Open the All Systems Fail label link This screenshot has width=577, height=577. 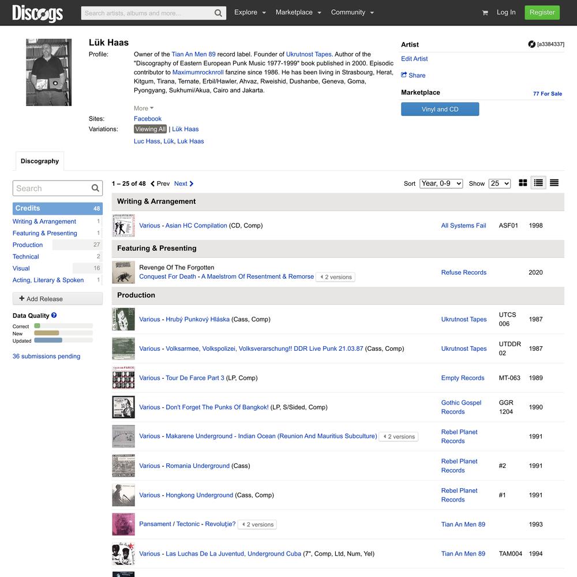(x=464, y=226)
